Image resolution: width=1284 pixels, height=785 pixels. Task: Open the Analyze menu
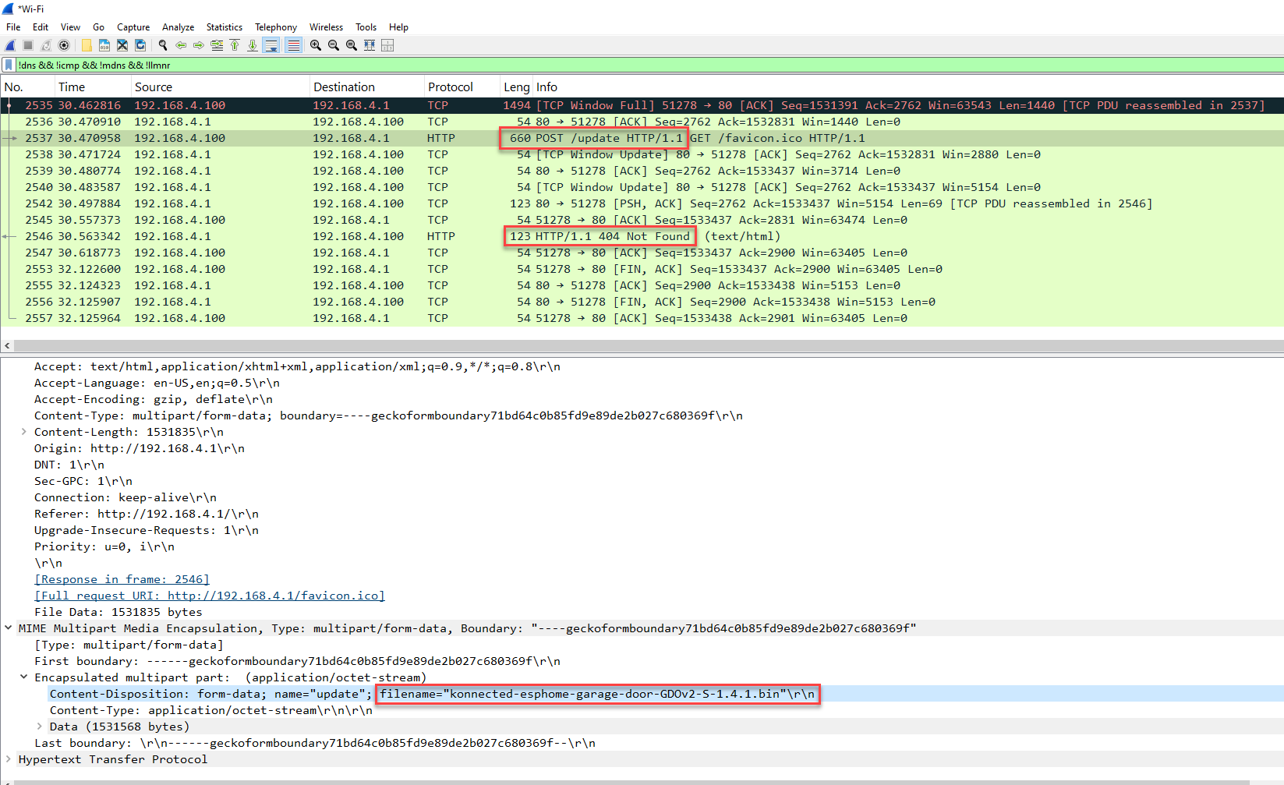[178, 27]
